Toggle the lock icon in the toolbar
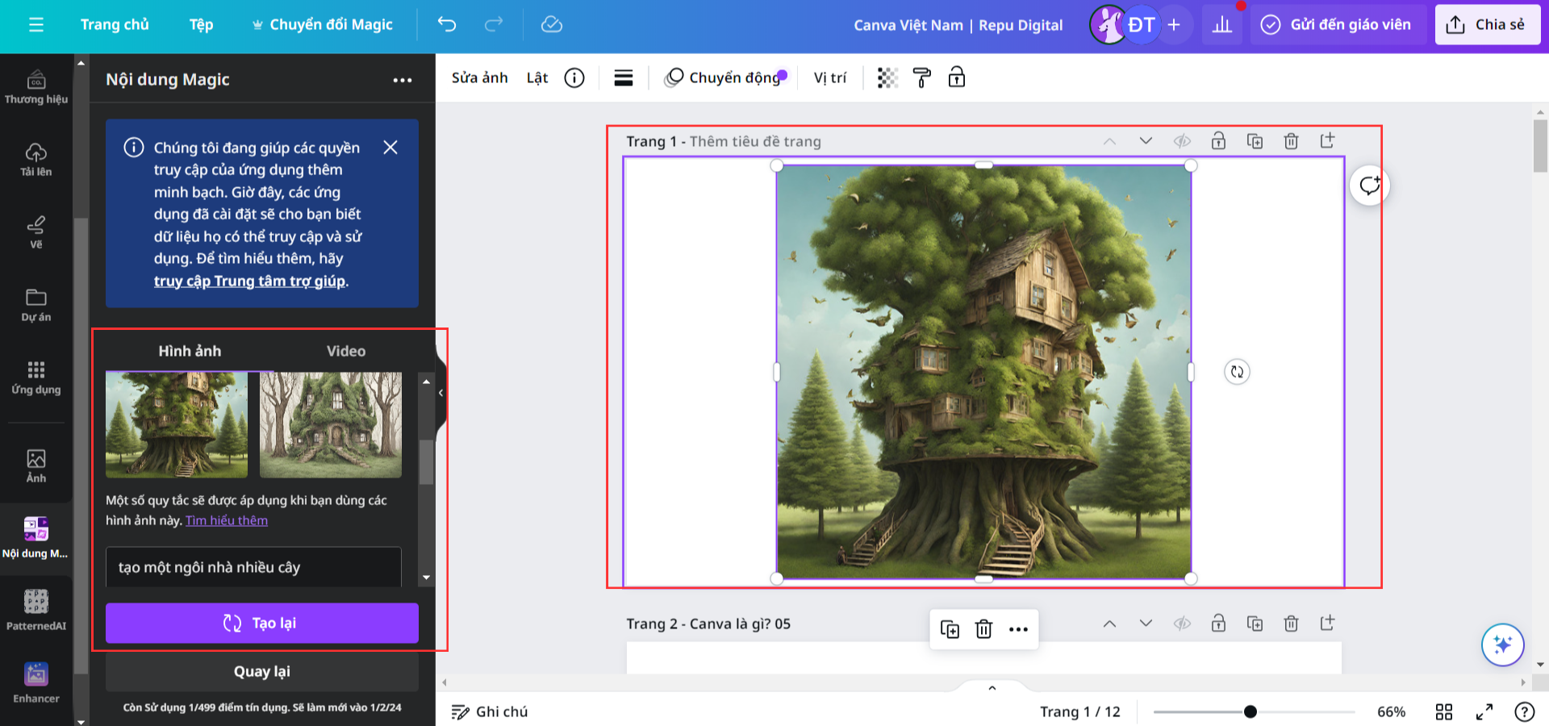The width and height of the screenshot is (1549, 726). point(957,77)
